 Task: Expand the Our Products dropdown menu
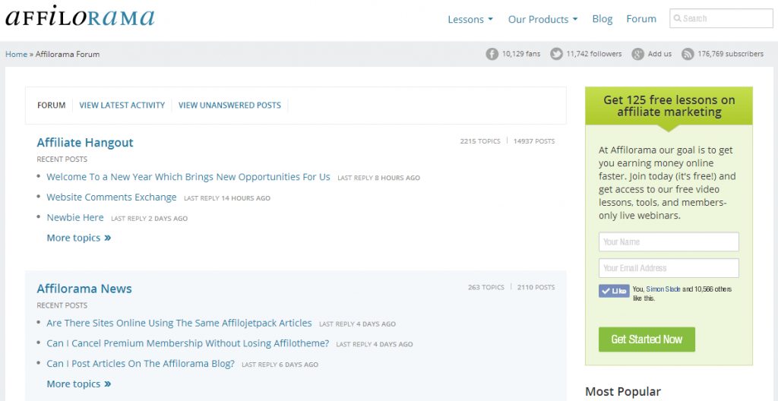[542, 19]
